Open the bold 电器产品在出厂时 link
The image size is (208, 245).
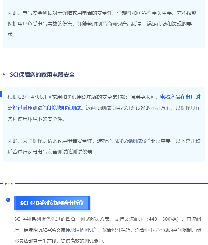pos(180,97)
